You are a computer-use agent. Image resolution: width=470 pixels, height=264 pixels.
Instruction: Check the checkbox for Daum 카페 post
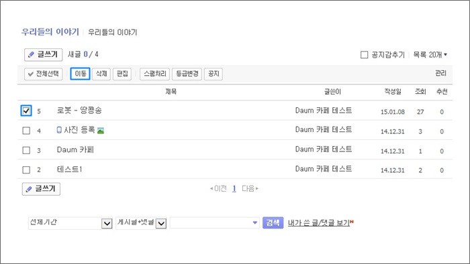(x=26, y=150)
